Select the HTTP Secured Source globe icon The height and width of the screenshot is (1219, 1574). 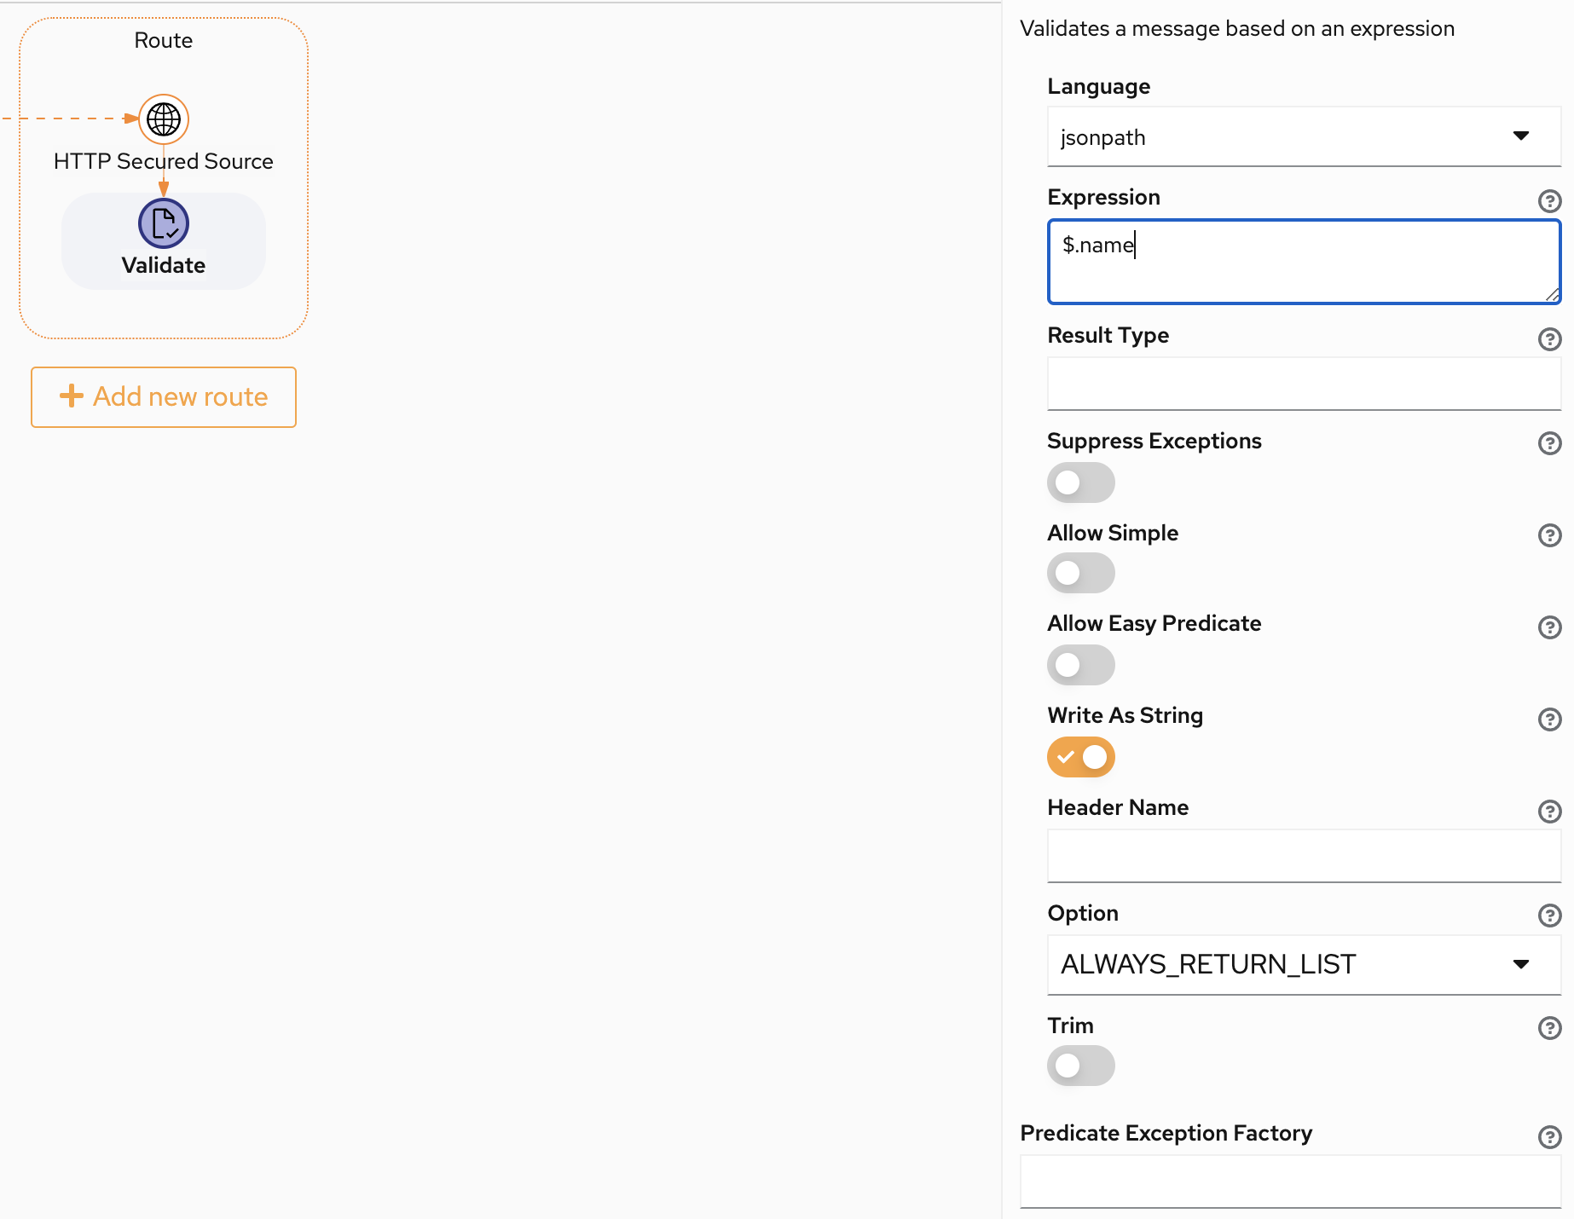[163, 119]
